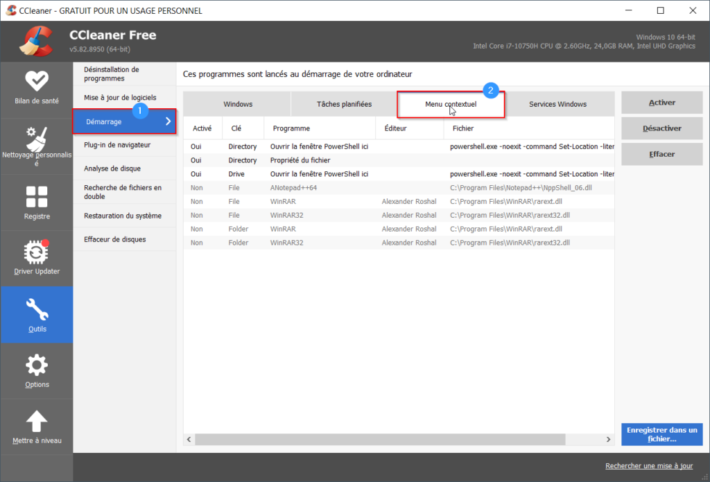The height and width of the screenshot is (482, 710).
Task: Select the File WinRAR row
Action: coord(399,201)
